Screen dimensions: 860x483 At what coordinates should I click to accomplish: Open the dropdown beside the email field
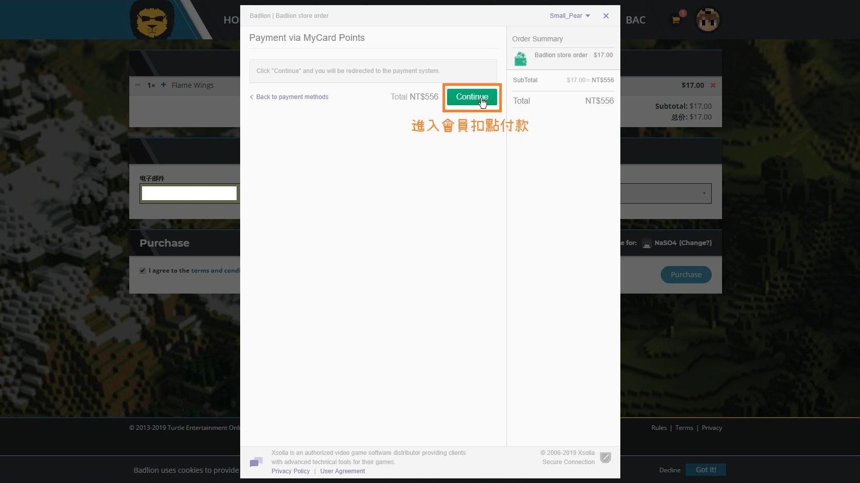coord(665,194)
